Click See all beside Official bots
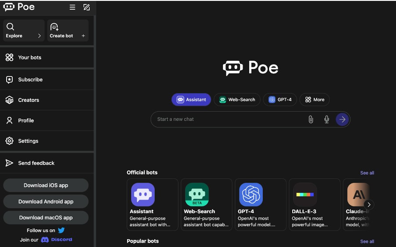This screenshot has width=396, height=247. (367, 173)
